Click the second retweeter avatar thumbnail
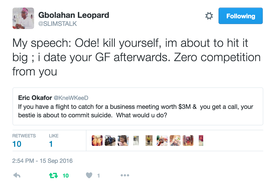Screen dimensions: 274x182 [x=110, y=141]
